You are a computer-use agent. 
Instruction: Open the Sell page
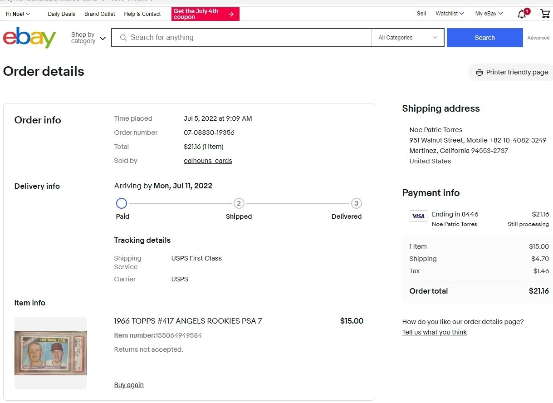[421, 14]
